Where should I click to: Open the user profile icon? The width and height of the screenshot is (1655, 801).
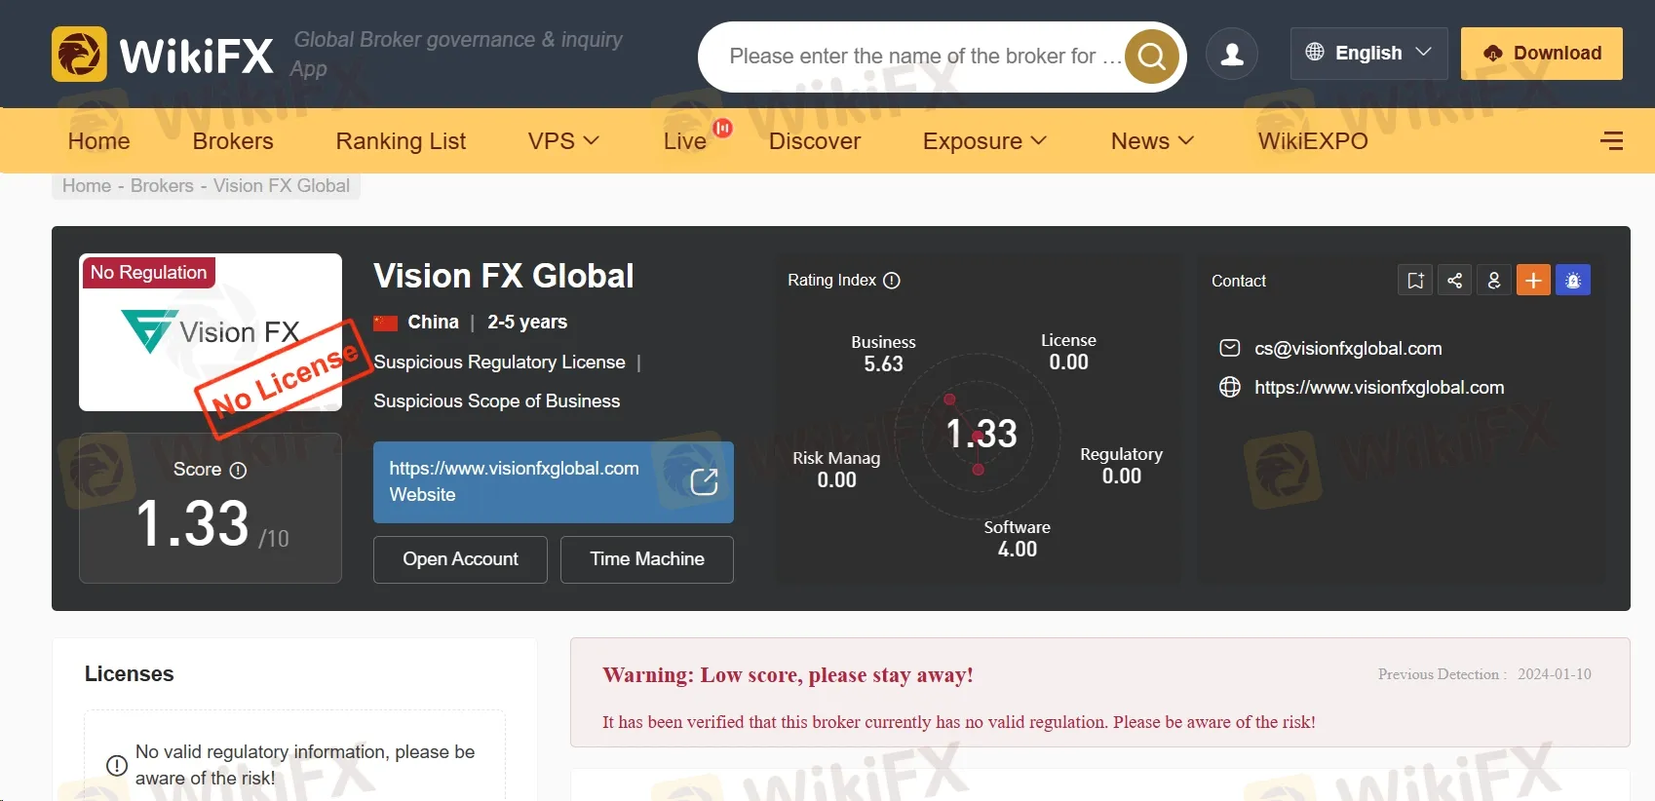(1232, 54)
